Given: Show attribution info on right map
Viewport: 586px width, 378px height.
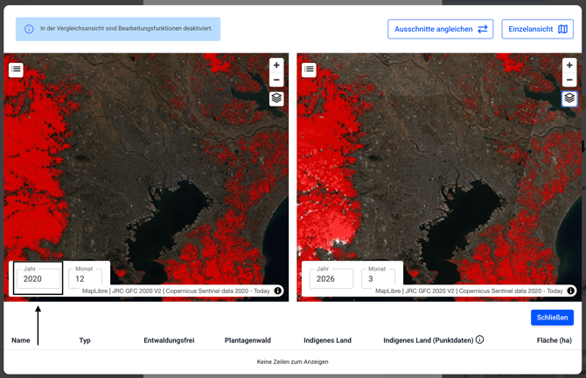Looking at the screenshot, I should [x=571, y=291].
